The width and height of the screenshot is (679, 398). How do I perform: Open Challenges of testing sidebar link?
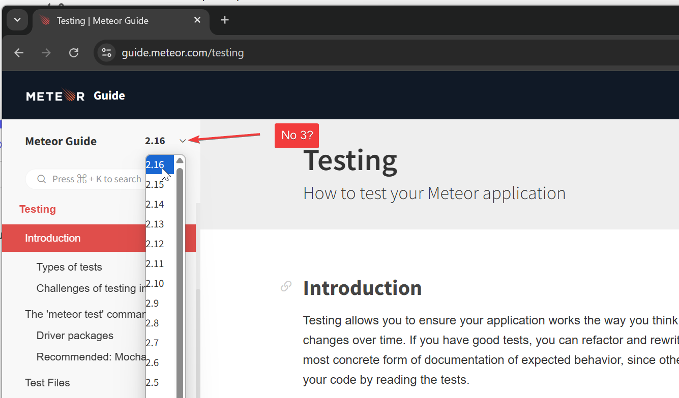(x=91, y=288)
